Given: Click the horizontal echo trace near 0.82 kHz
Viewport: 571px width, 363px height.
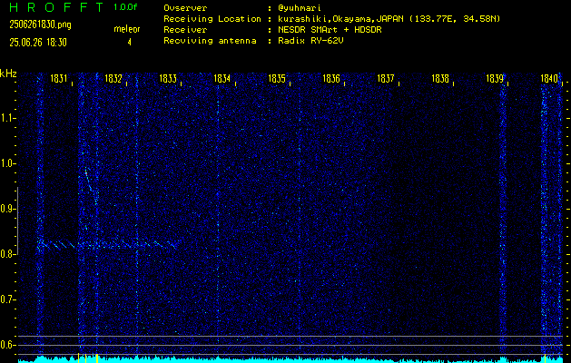Looking at the screenshot, I should tap(109, 244).
